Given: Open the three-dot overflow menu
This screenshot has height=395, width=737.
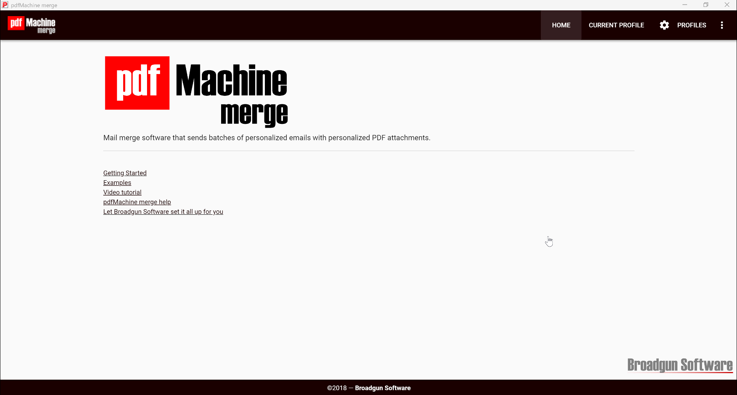Looking at the screenshot, I should pyautogui.click(x=722, y=25).
